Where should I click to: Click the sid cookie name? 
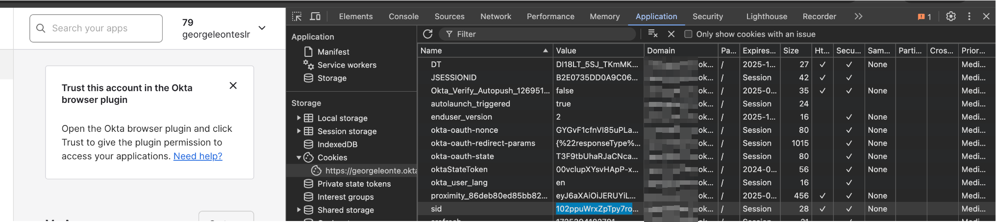click(436, 209)
